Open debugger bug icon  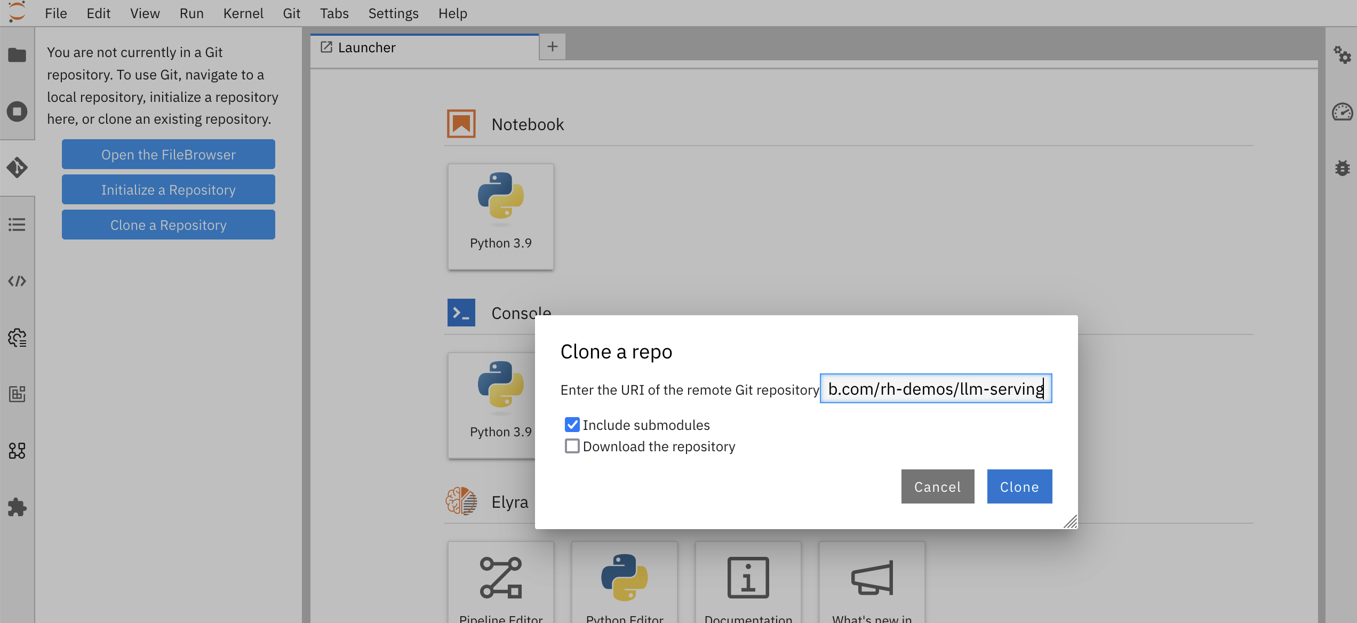pos(1342,168)
